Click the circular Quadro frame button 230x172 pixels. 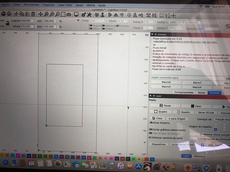[183, 112]
